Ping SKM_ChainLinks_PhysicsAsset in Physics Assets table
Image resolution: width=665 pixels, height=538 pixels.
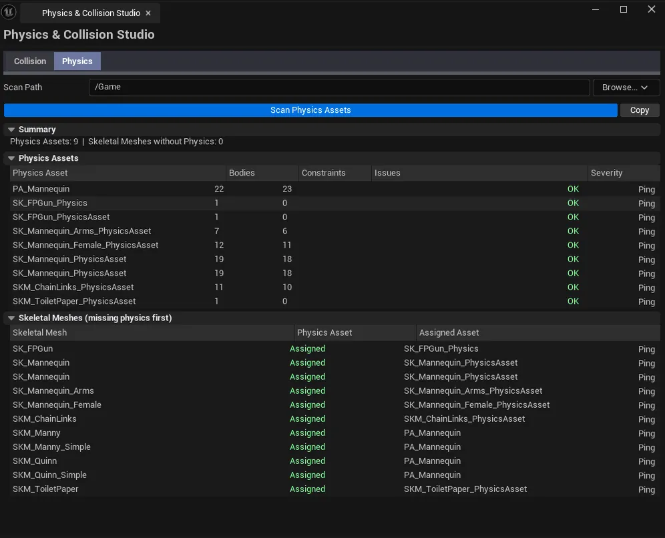click(x=646, y=288)
